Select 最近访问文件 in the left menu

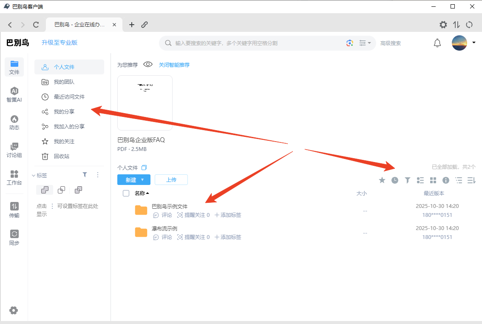[69, 97]
